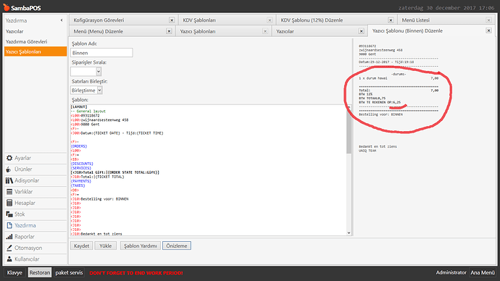Open Hesaplar calculator icon
Screen dimensions: 500x281
coord(9,203)
